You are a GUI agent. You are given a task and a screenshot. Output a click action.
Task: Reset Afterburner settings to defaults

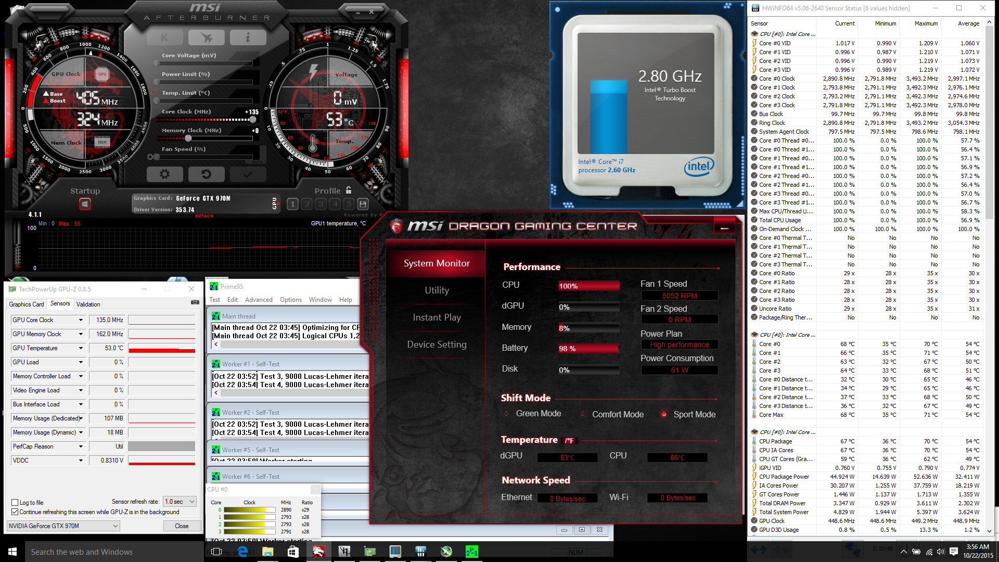click(x=206, y=174)
